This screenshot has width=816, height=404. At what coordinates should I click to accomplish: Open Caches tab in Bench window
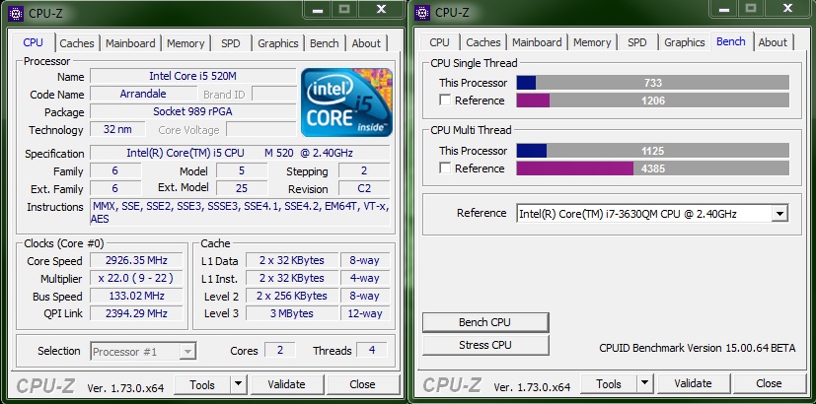[482, 42]
